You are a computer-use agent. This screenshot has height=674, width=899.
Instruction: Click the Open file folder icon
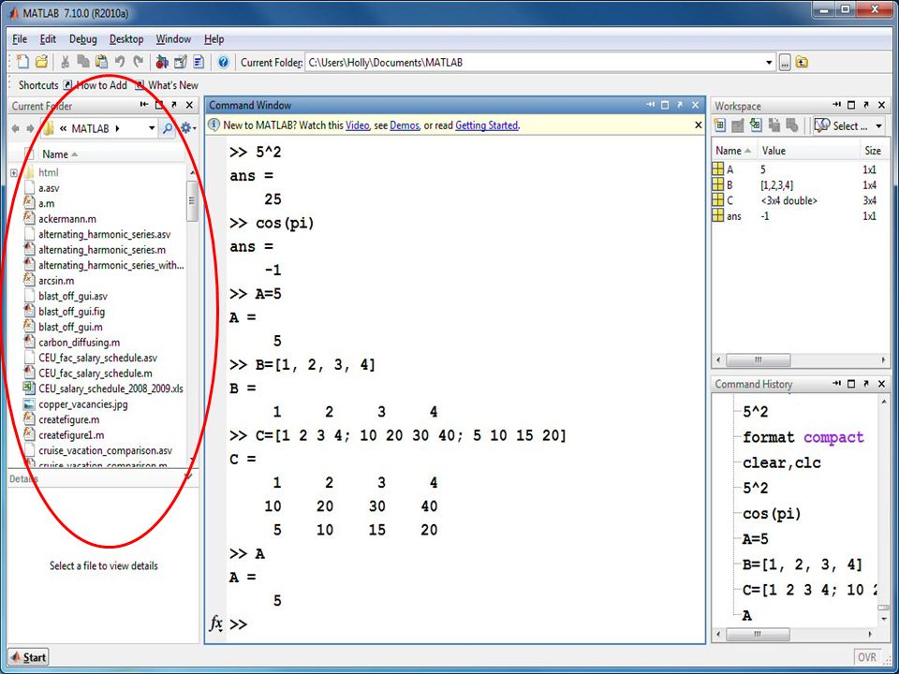point(41,62)
